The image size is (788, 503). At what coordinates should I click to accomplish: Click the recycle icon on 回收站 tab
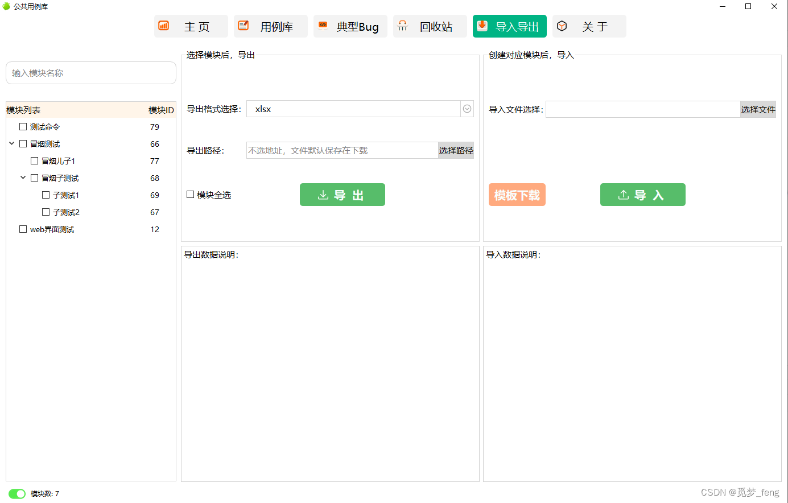pyautogui.click(x=403, y=26)
